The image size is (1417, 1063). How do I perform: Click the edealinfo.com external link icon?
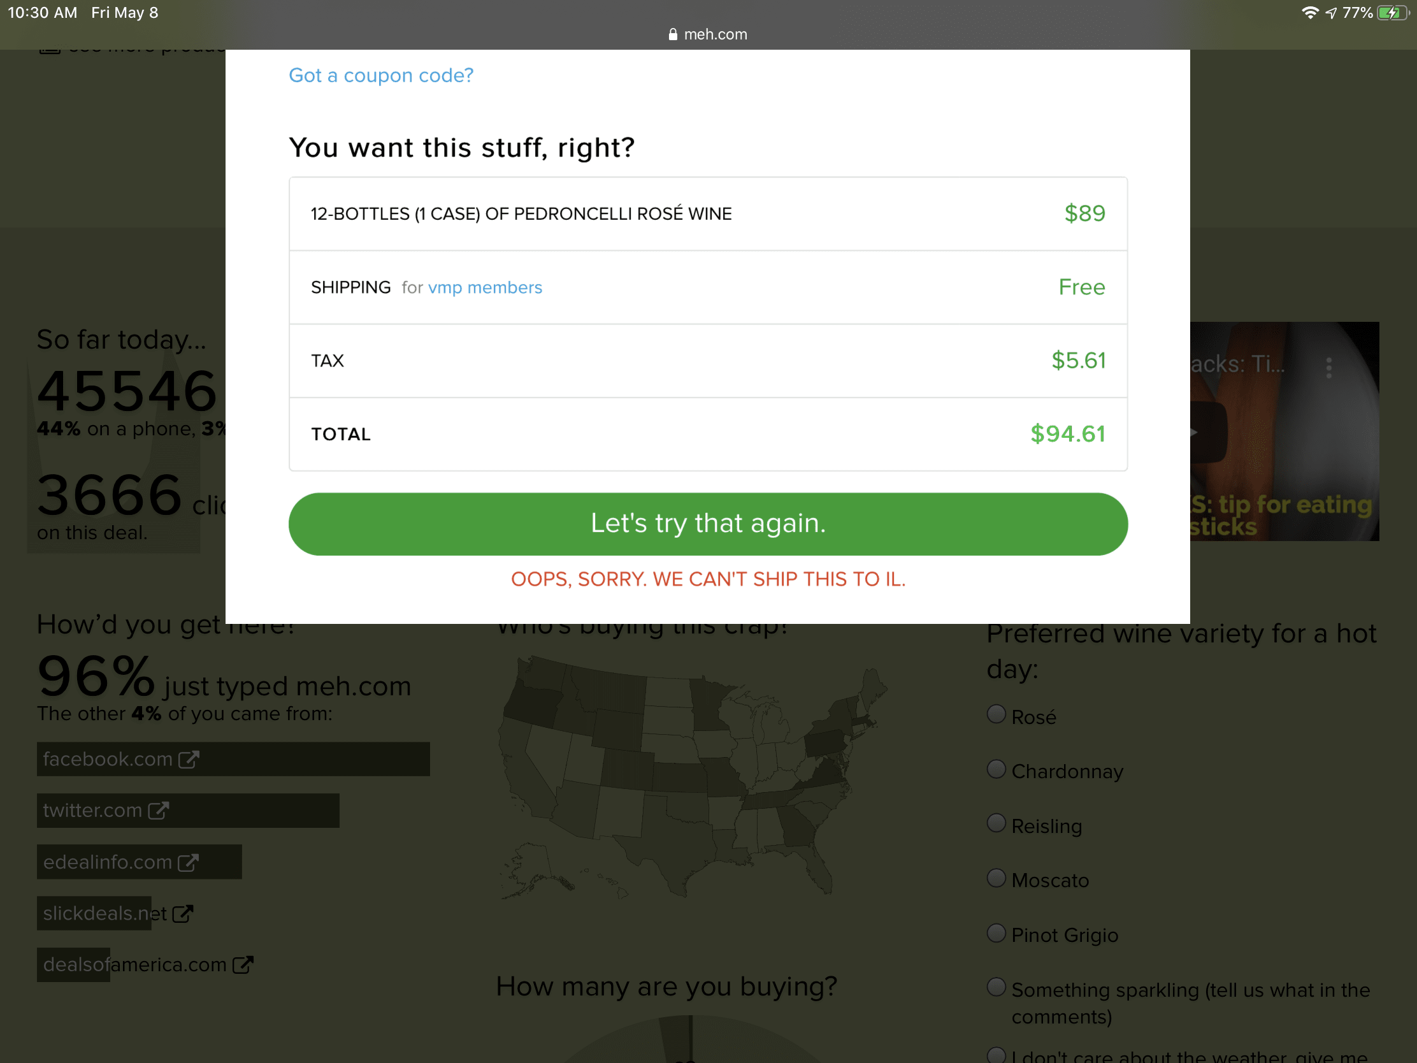pyautogui.click(x=189, y=862)
